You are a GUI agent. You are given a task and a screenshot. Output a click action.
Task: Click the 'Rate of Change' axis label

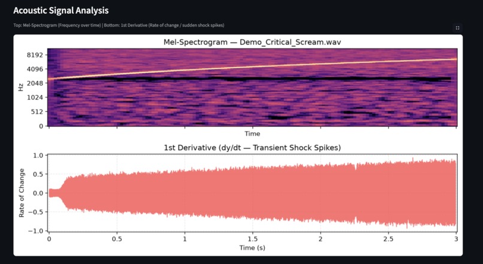pos(22,193)
